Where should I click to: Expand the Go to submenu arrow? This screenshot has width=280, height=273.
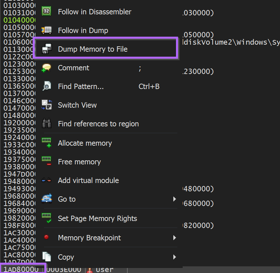coord(174,199)
